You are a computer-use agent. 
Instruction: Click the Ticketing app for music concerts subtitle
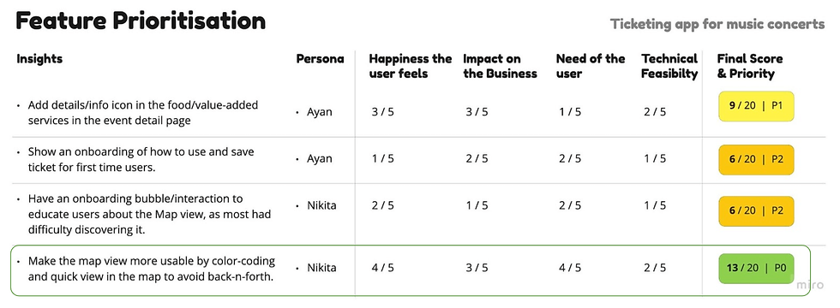[718, 24]
